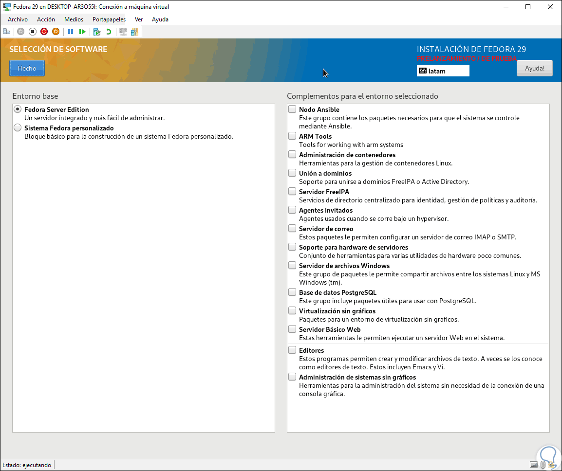Image resolution: width=562 pixels, height=471 pixels.
Task: Pause the virtual machine with the blue pause icon
Action: tap(71, 32)
